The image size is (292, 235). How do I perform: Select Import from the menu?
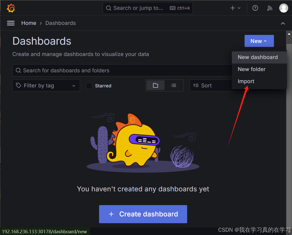[259, 81]
